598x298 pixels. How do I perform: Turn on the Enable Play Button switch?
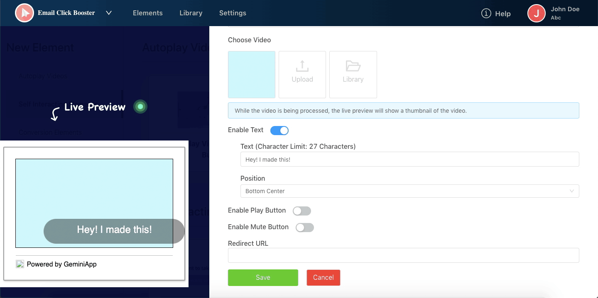pos(302,211)
